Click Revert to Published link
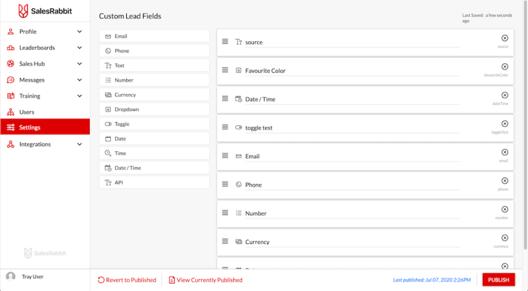528x291 pixels. [127, 280]
